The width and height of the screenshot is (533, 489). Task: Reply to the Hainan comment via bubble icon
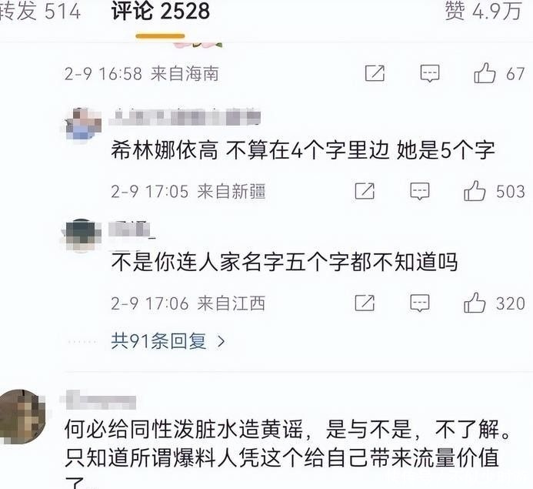pos(430,73)
